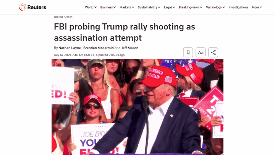Open text size options (Aa)
The image size is (275, 155).
pyautogui.click(x=201, y=52)
